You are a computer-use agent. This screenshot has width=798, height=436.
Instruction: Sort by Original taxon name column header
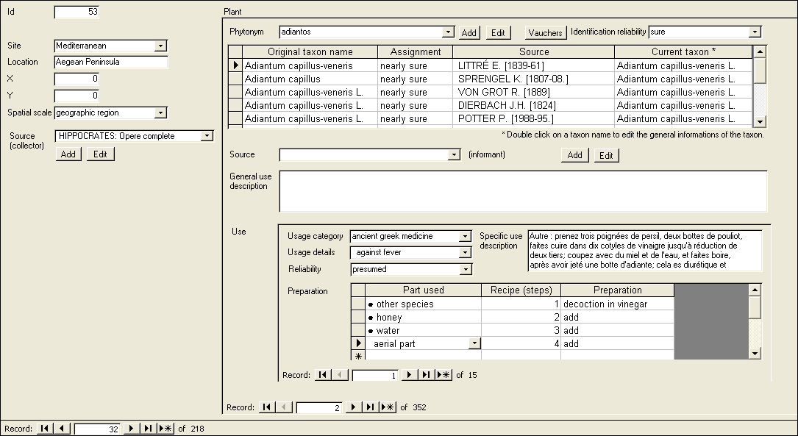coord(310,52)
